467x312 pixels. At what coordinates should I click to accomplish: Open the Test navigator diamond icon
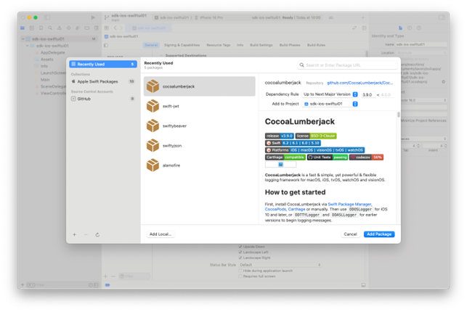point(68,28)
